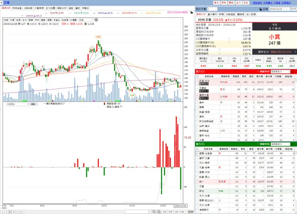
Task: Check the 元大-南京 seller row checkbox
Action: (197, 163)
